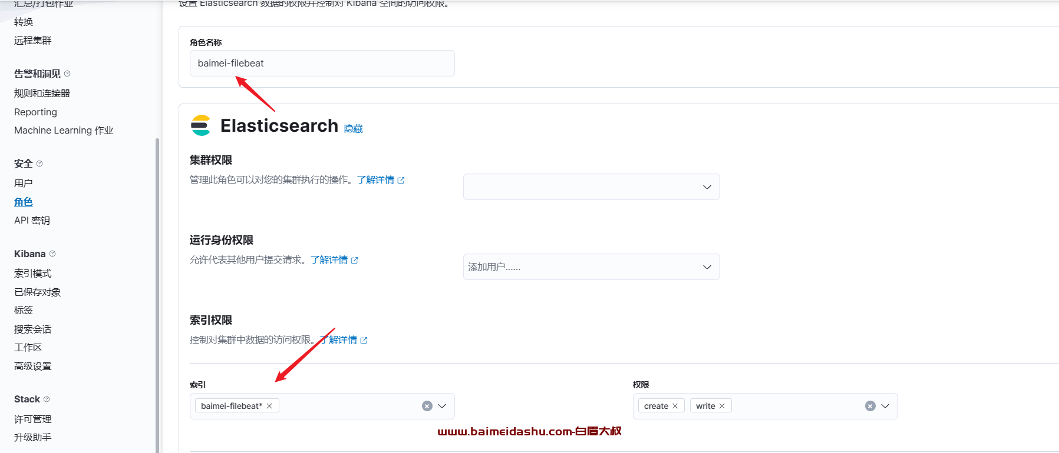Open the 添加用户 run-as dropdown
This screenshot has width=1059, height=453.
[591, 267]
